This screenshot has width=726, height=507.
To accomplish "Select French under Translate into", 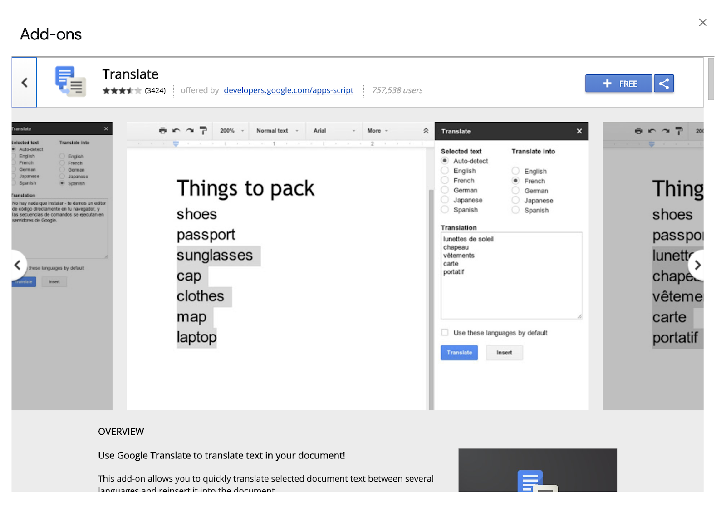I will 515,181.
